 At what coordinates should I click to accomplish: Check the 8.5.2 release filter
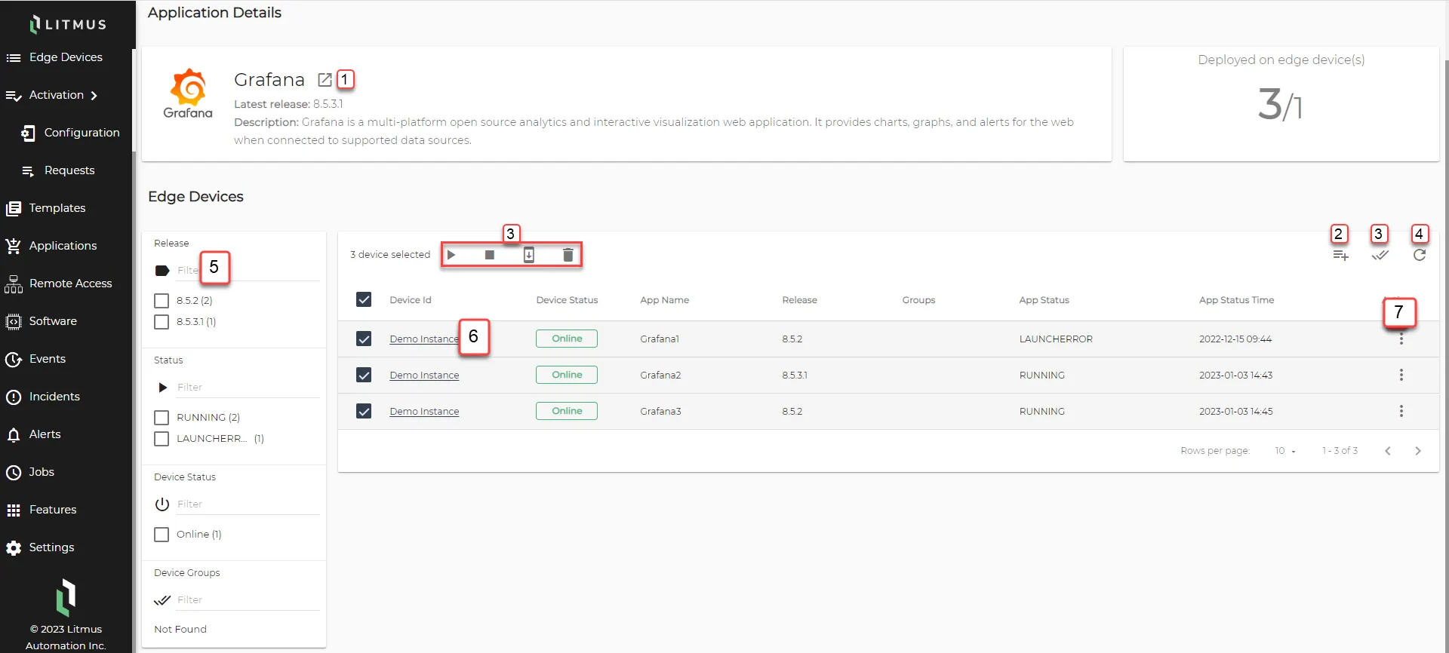coord(162,301)
